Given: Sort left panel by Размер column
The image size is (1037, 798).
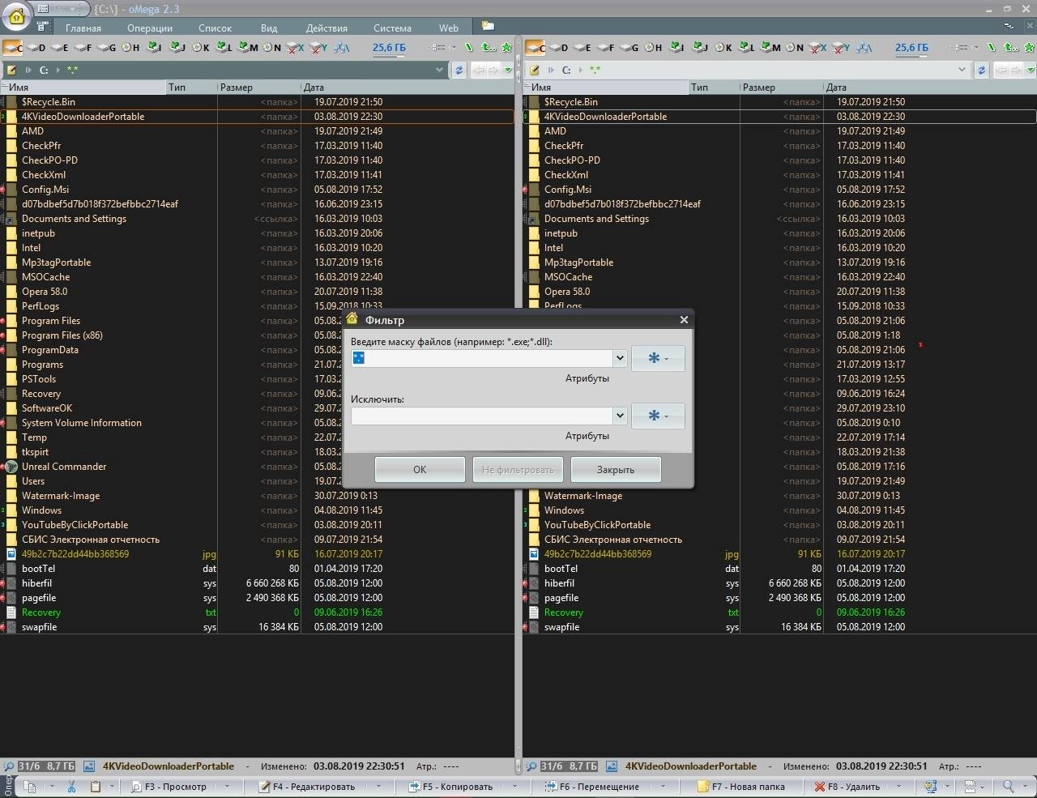Looking at the screenshot, I should 259,87.
